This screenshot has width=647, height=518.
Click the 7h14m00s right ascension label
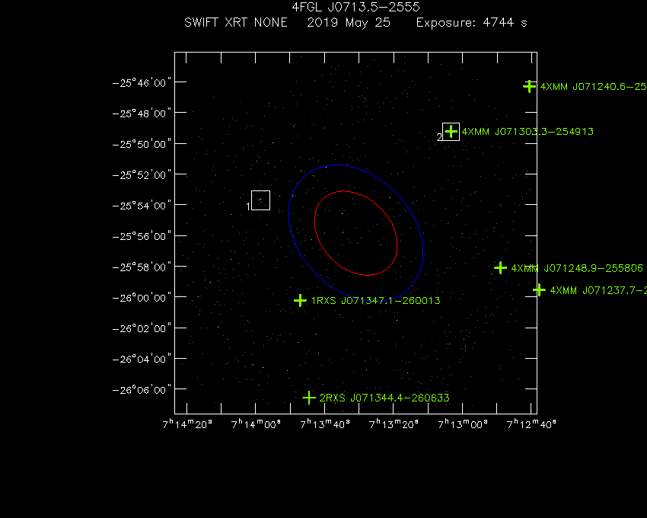[x=256, y=424]
